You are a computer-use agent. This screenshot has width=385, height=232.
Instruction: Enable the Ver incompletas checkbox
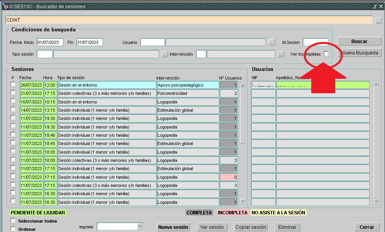[x=326, y=54]
